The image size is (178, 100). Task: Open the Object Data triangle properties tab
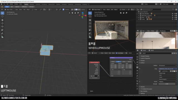[x=137, y=78]
